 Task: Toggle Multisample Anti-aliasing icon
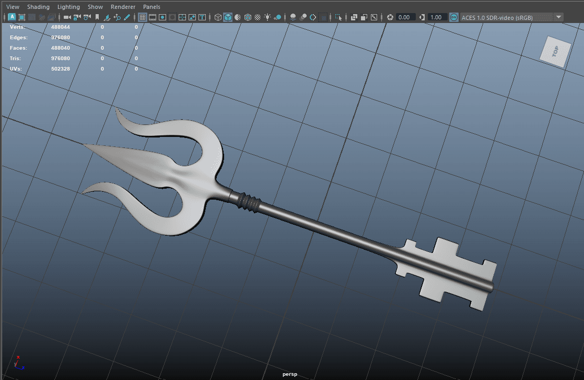313,17
